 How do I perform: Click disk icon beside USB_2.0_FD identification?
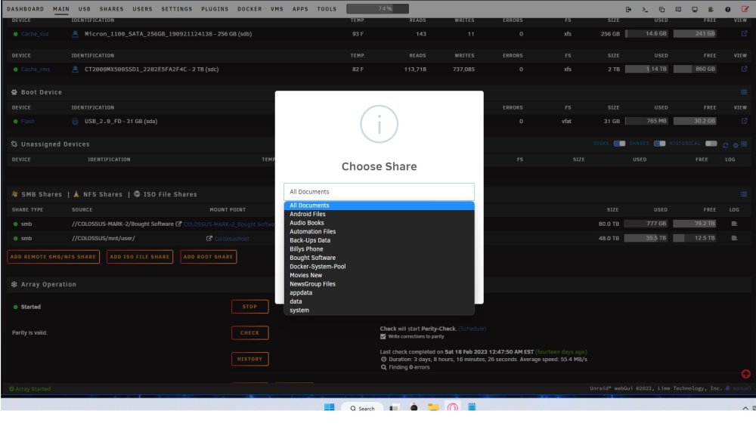click(x=75, y=121)
